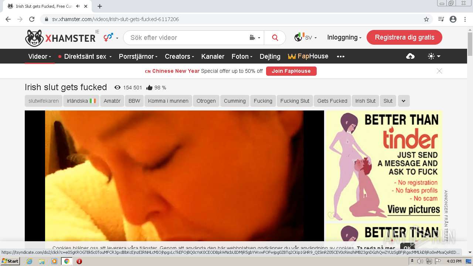The width and height of the screenshot is (473, 266).
Task: Open the media player taskbar icon
Action: pos(54,261)
